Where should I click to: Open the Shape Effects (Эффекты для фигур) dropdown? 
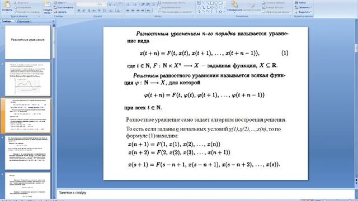[277, 12]
